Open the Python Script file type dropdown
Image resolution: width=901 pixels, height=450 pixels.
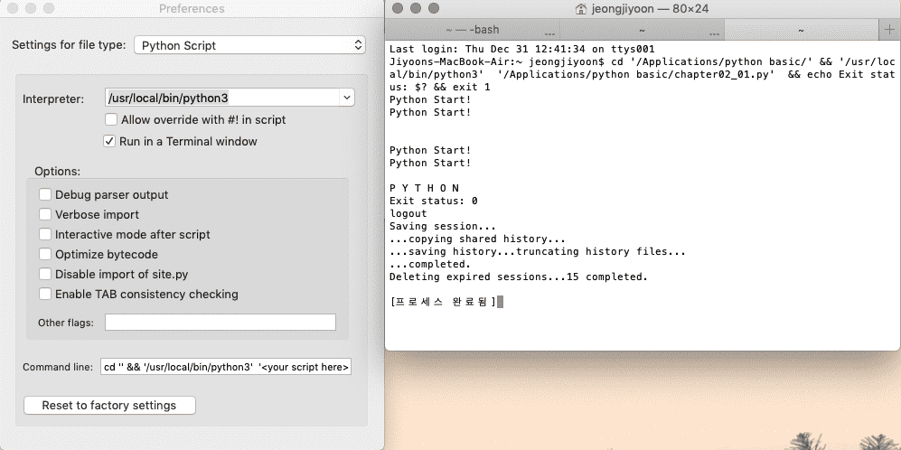click(x=249, y=44)
